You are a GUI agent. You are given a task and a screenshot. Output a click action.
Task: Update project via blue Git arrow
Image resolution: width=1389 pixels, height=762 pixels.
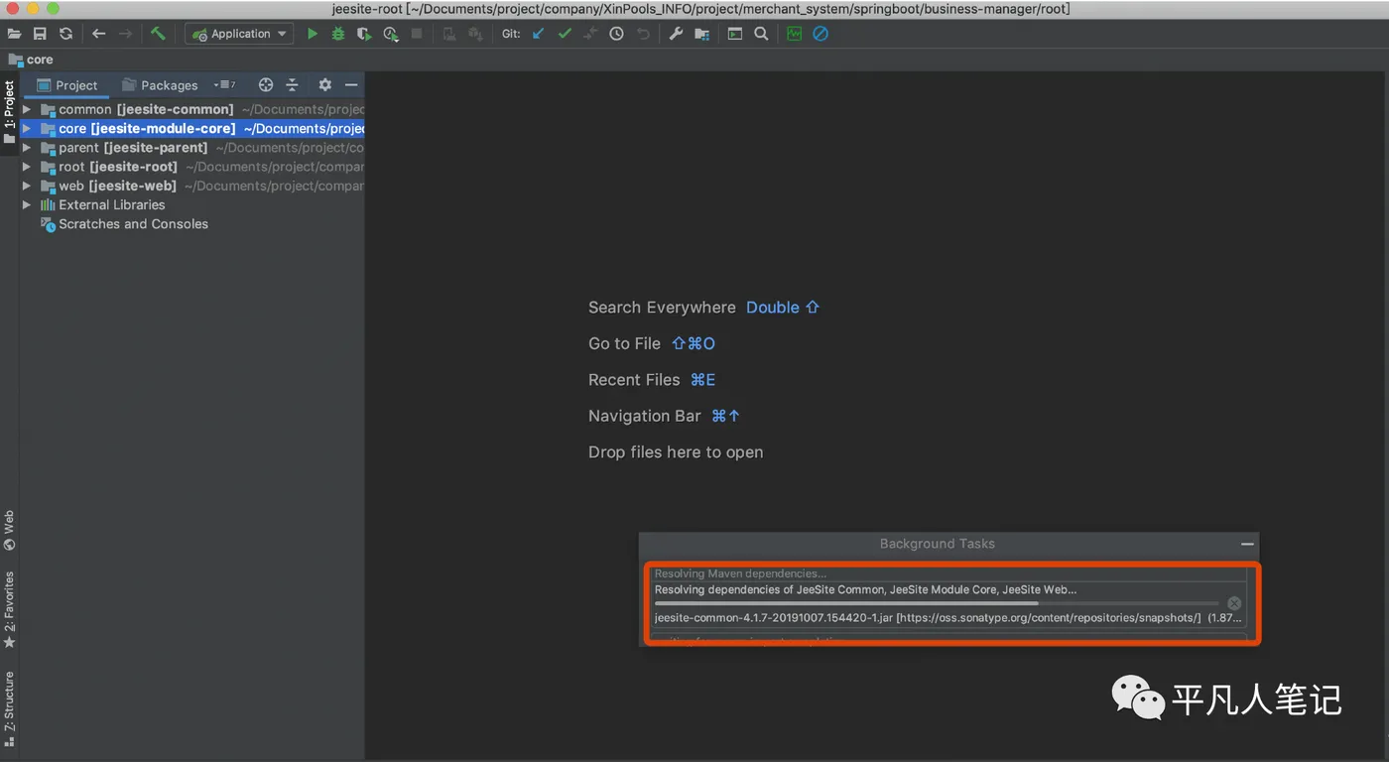[539, 34]
